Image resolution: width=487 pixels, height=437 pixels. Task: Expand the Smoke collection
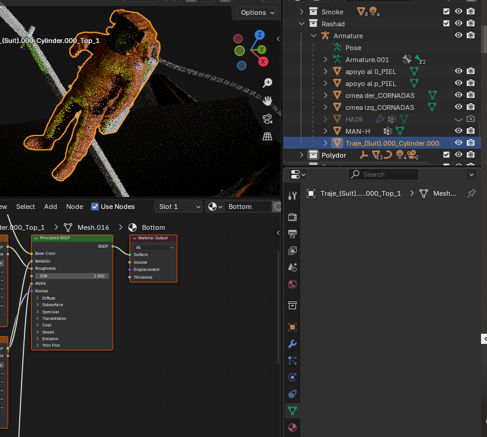301,12
